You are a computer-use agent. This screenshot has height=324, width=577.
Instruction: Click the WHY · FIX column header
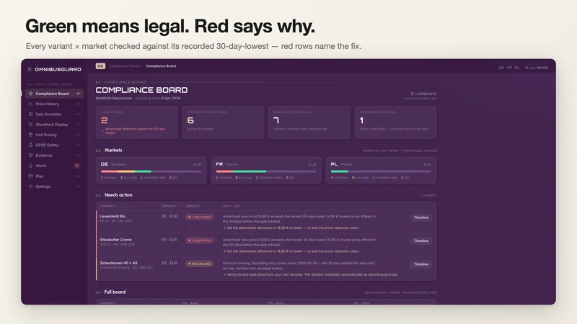[x=231, y=206]
